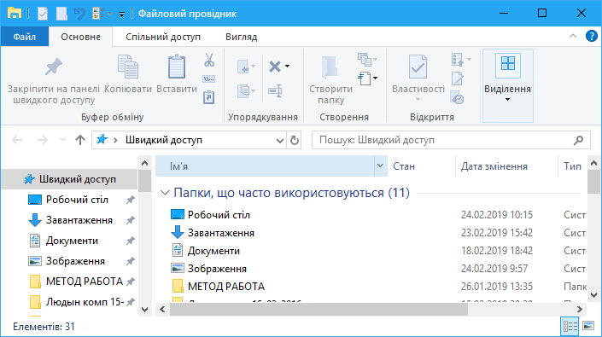Click the Refresh icon next to address bar
The height and width of the screenshot is (337, 602).
pos(295,140)
